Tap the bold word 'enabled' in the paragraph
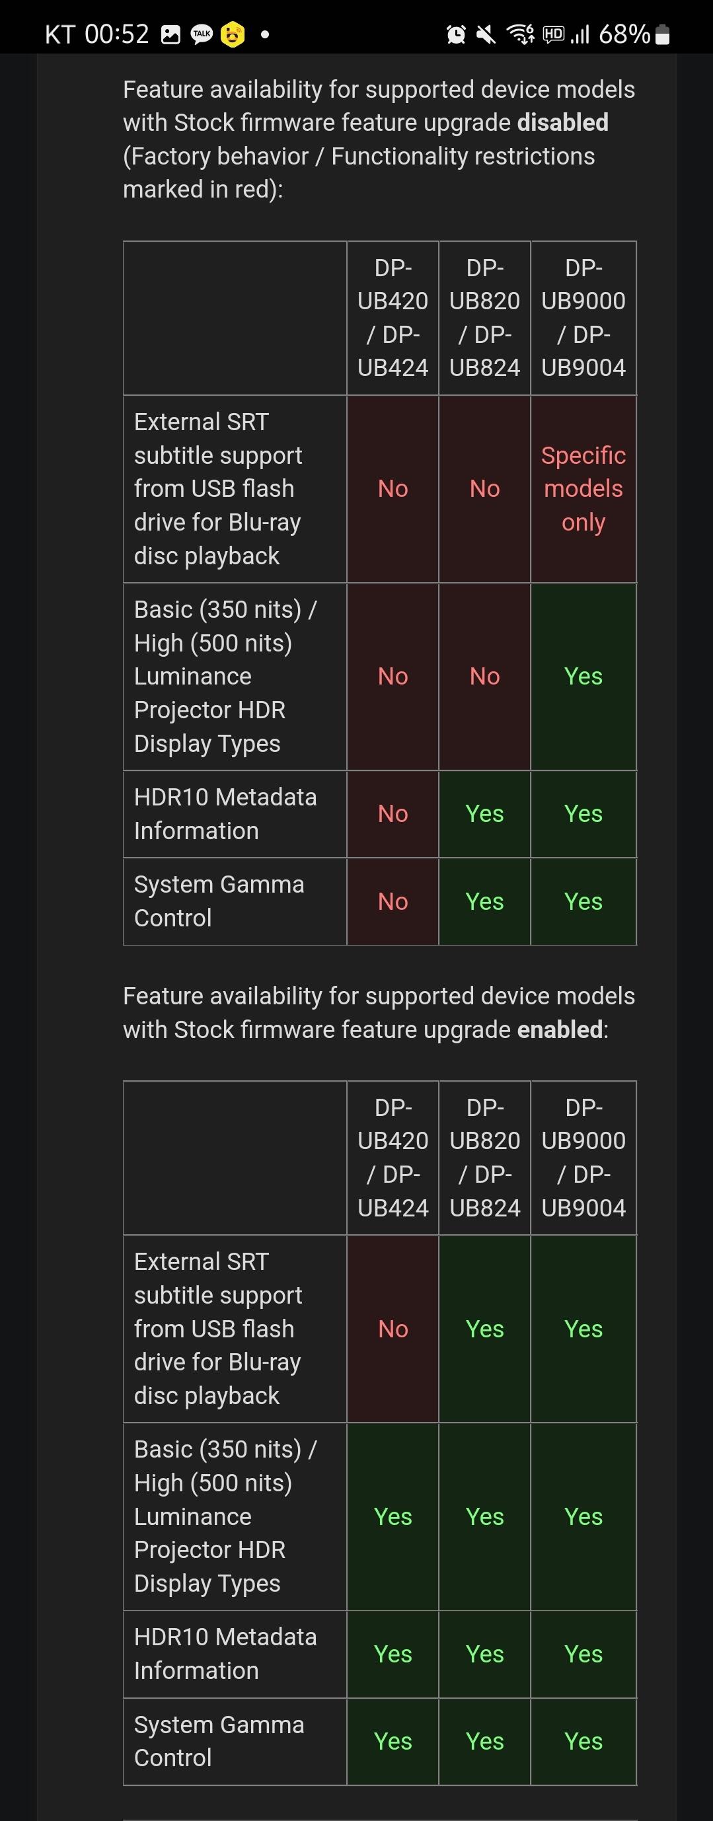 pos(560,1029)
